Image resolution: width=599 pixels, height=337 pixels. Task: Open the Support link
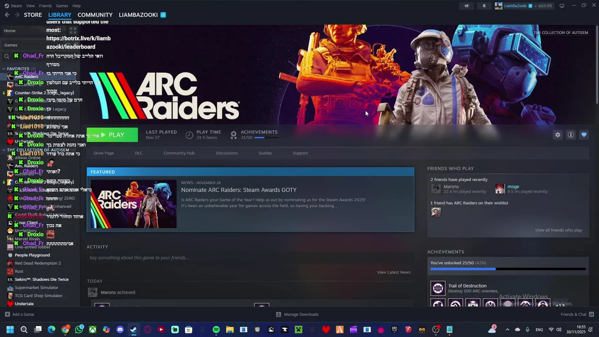tap(300, 153)
